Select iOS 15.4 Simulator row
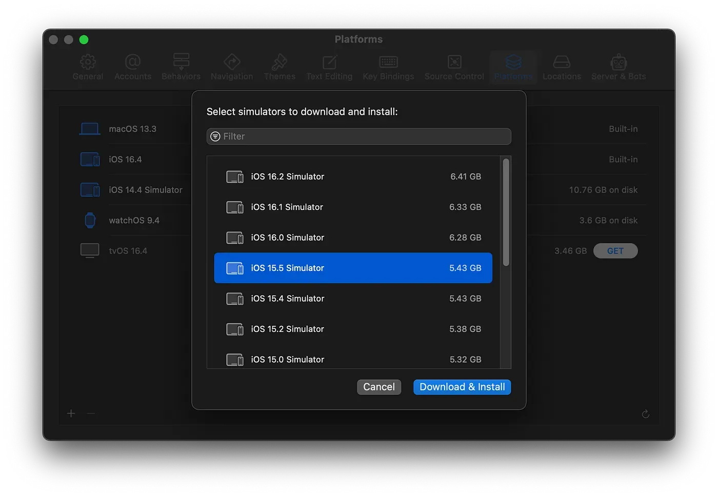The image size is (718, 497). pos(353,299)
